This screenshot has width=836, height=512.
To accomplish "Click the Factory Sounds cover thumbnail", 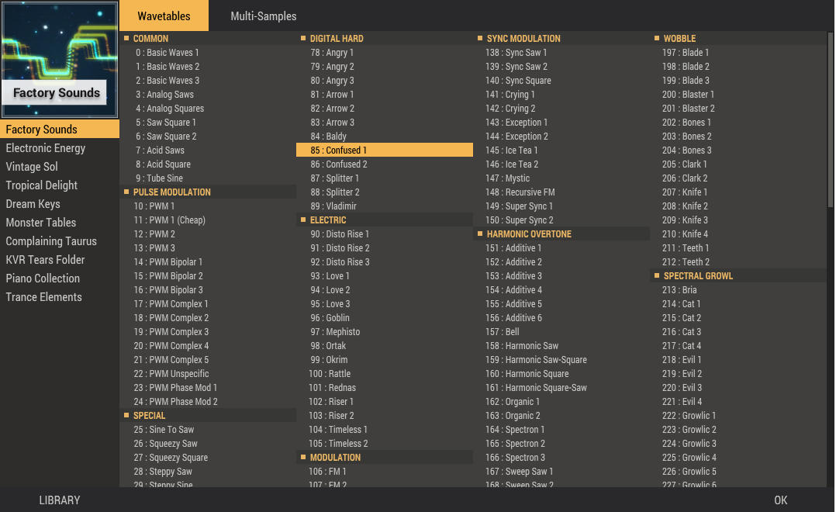I will pyautogui.click(x=60, y=59).
